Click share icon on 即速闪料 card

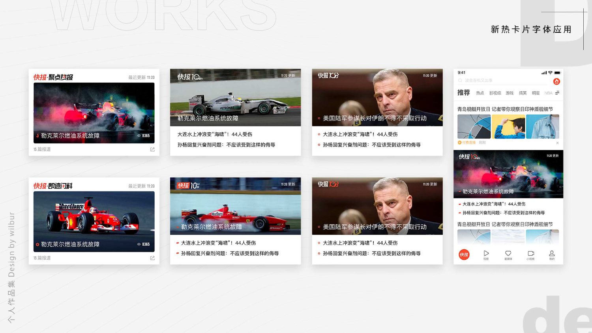[x=152, y=258]
